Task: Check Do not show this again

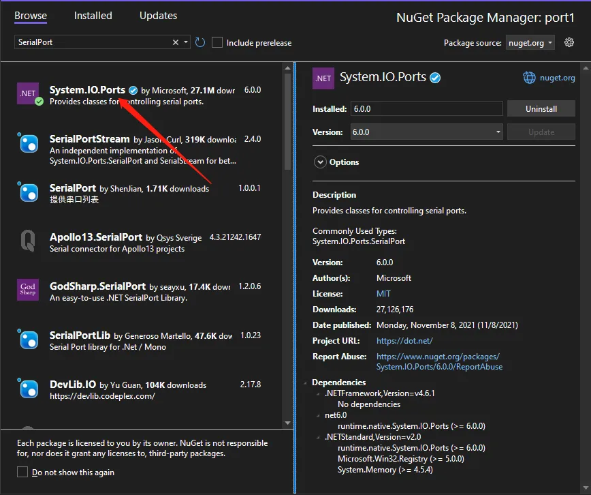Action: point(22,472)
